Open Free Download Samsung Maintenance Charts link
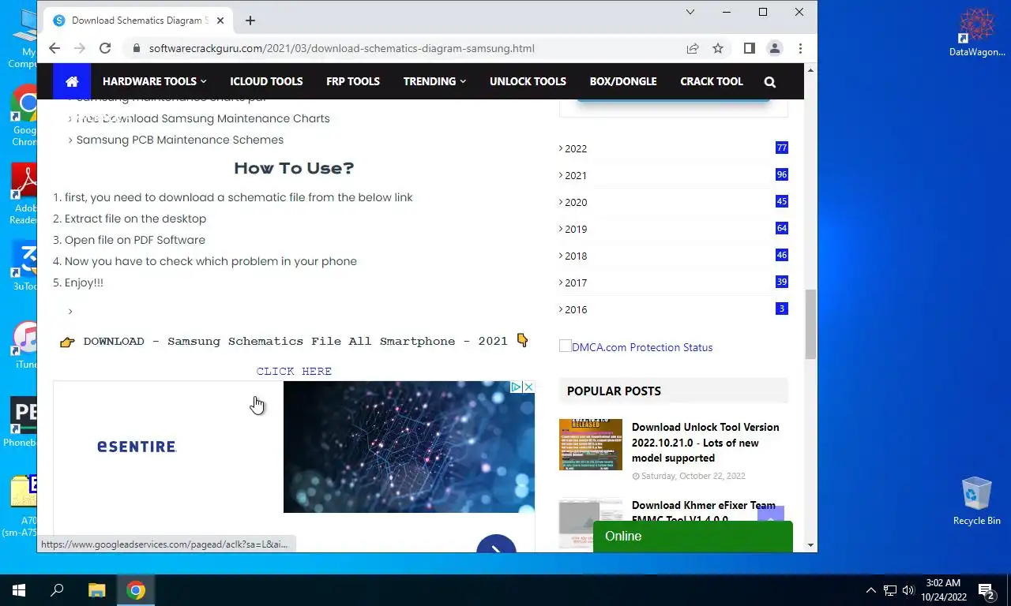1011x606 pixels. [x=203, y=118]
